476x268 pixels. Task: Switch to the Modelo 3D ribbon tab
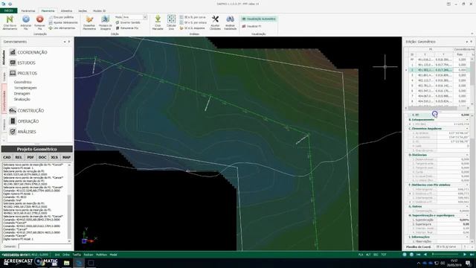point(99,10)
